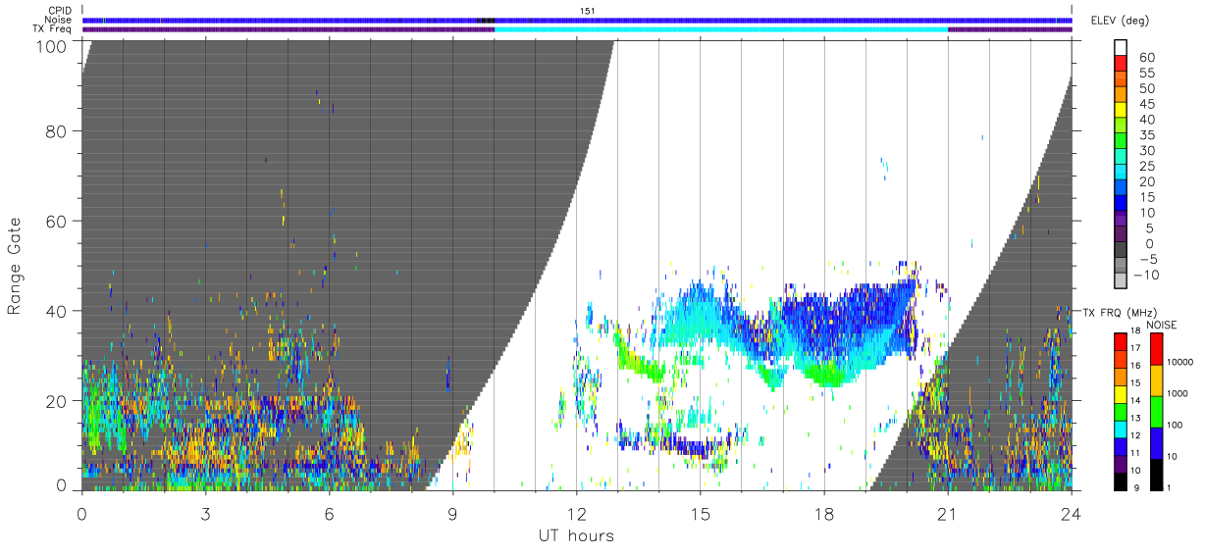Select the Range Gate axis title
Image resolution: width=1205 pixels, height=556 pixels.
15,266
